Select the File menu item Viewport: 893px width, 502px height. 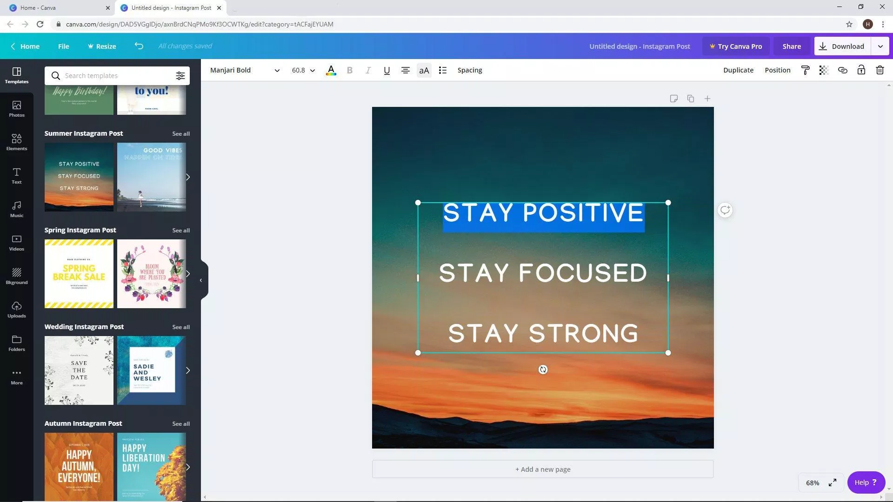point(63,46)
